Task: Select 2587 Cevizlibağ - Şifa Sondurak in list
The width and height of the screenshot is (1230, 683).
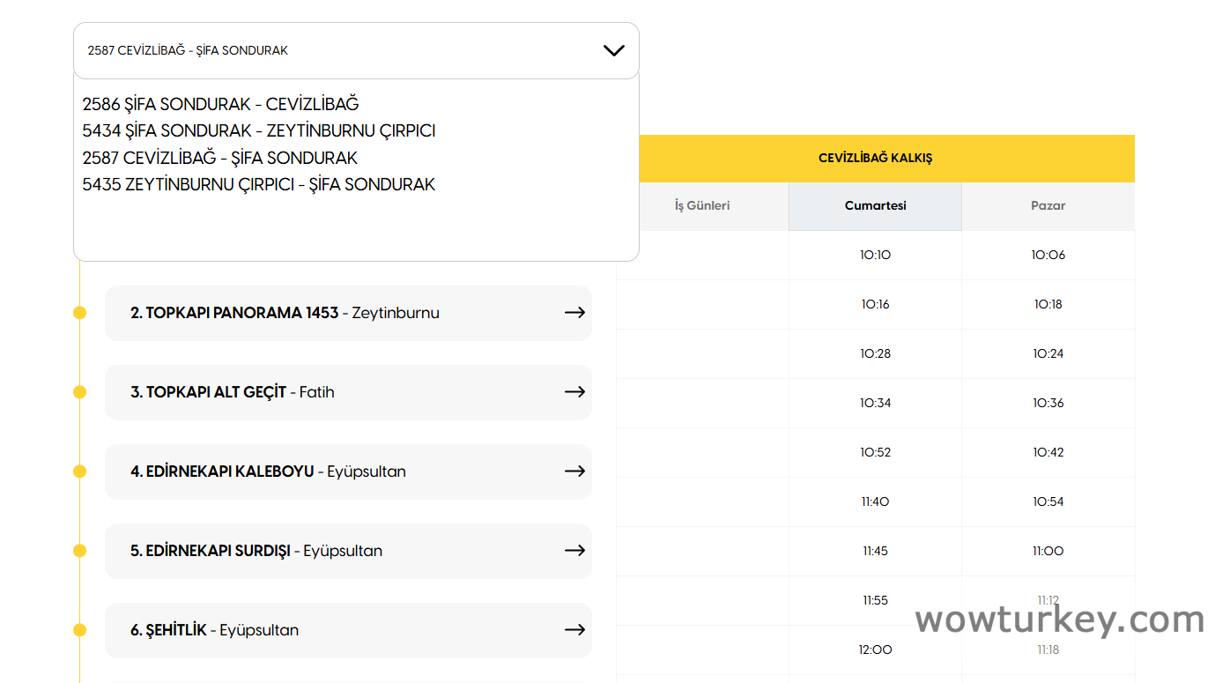Action: pyautogui.click(x=219, y=159)
